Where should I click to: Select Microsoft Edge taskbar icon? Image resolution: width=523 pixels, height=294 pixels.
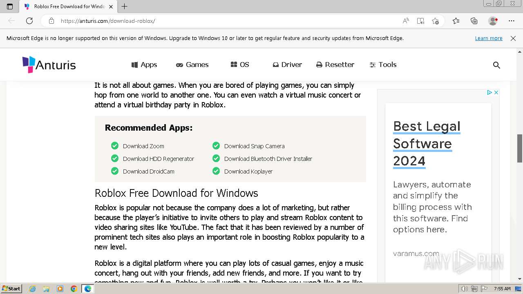tap(87, 289)
